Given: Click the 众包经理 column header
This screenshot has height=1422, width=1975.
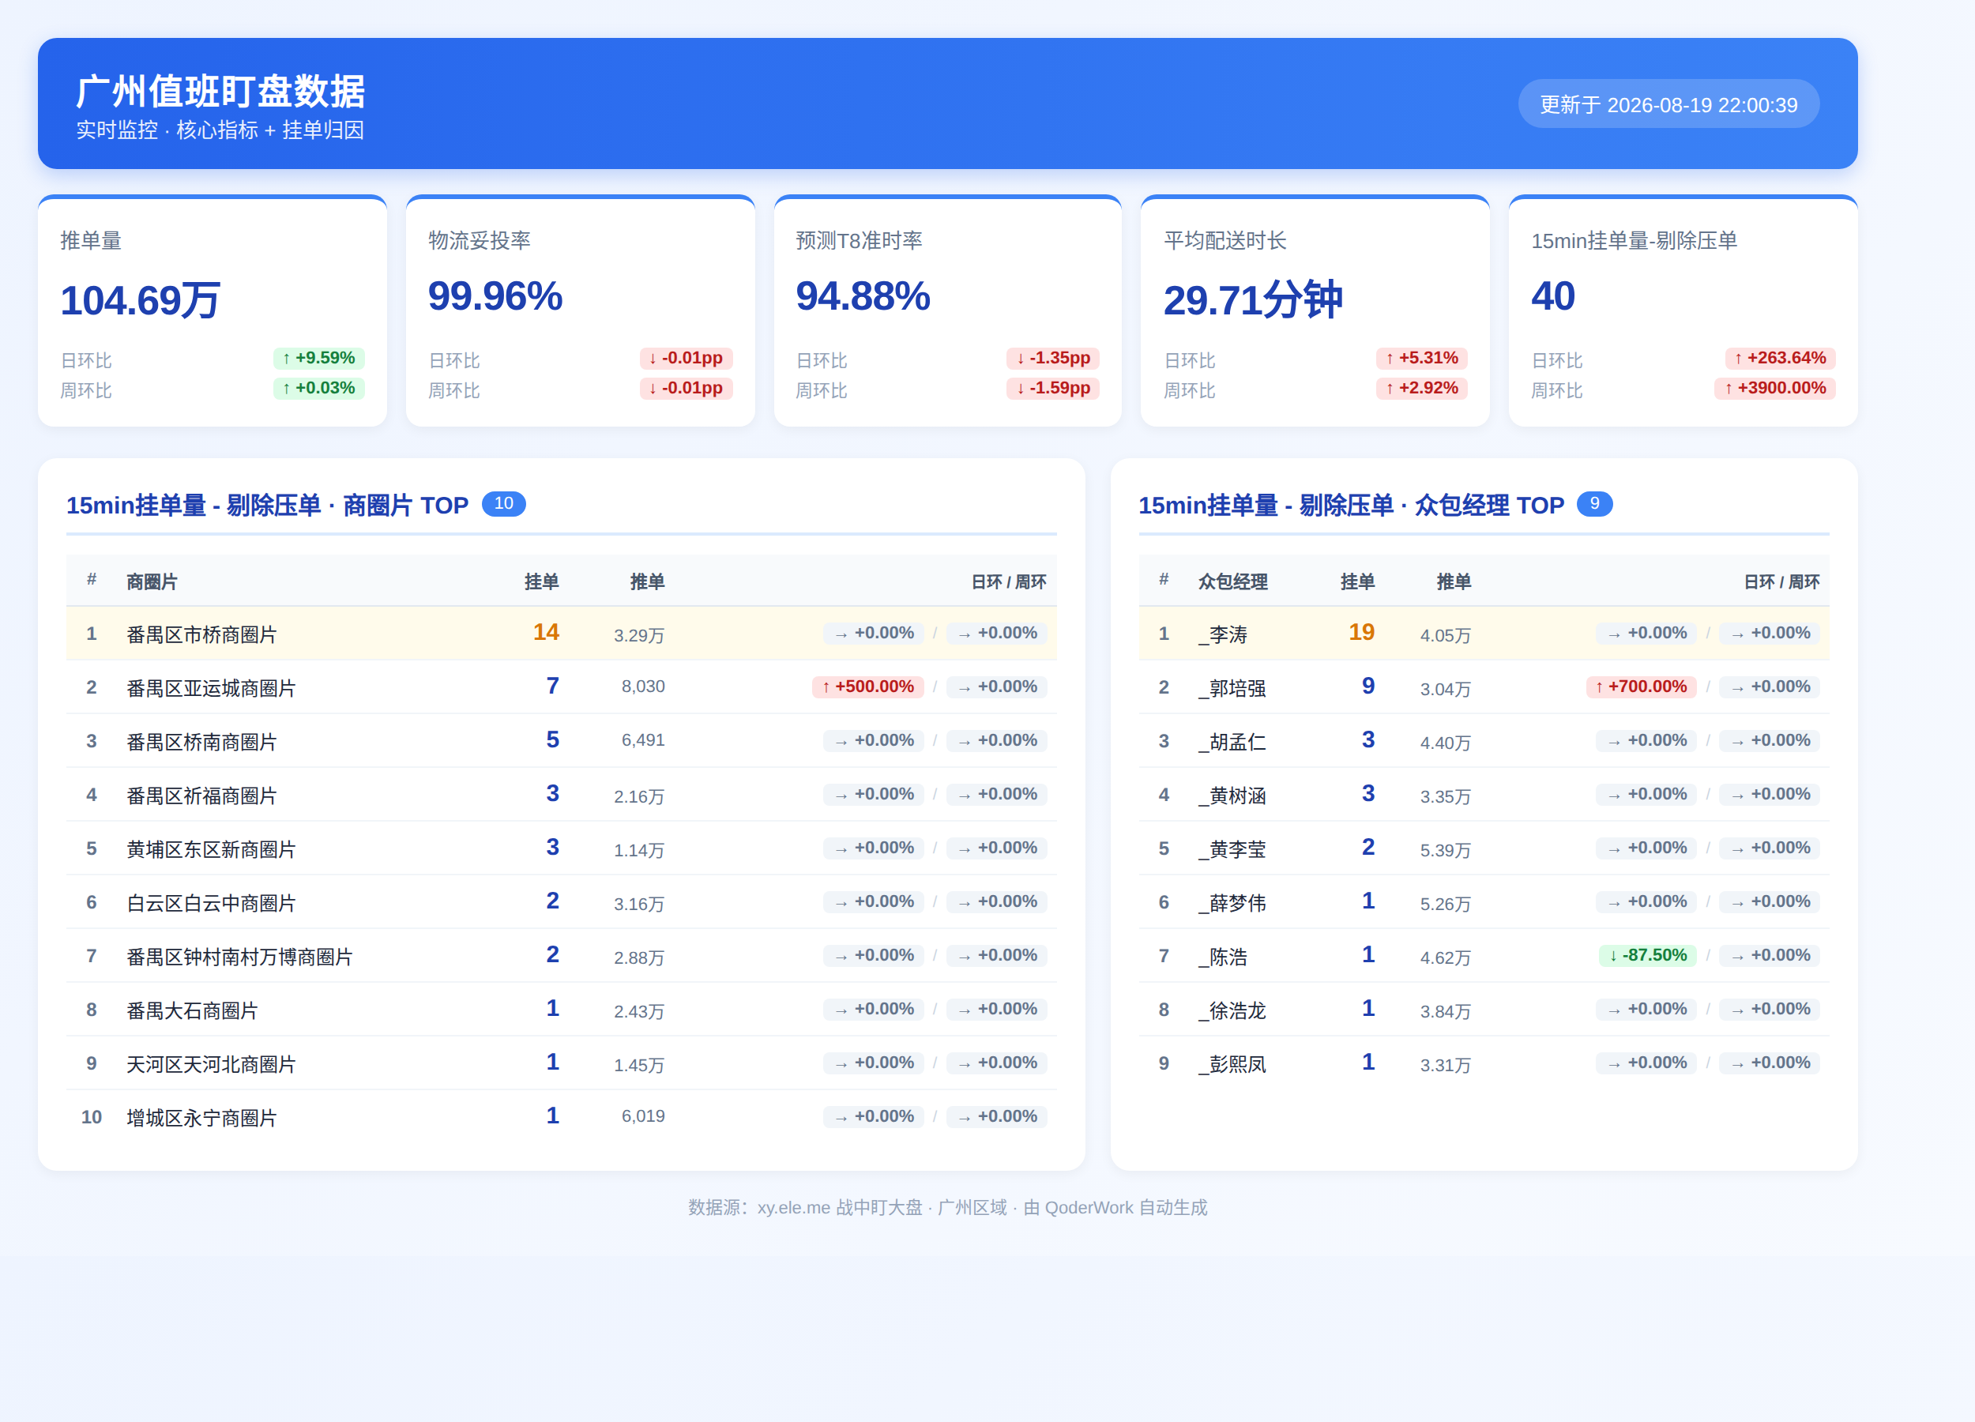Looking at the screenshot, I should click(1233, 581).
